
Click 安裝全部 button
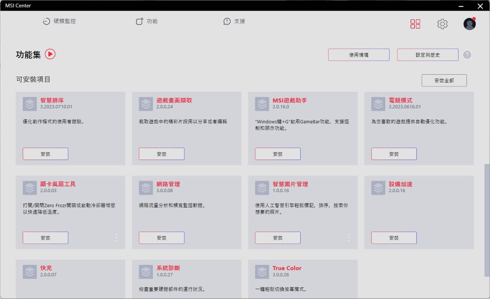pos(444,81)
